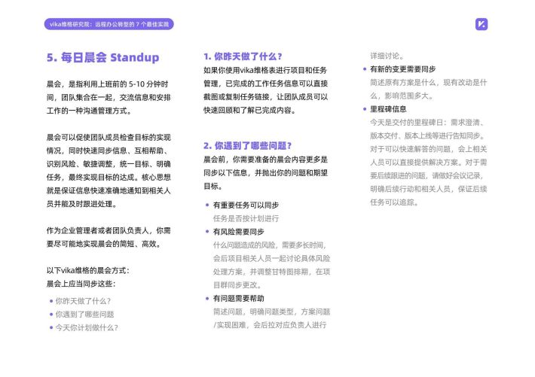Click line '今天是交付的里程碑日:需求澄清、'
The width and height of the screenshot is (535, 377).
[x=429, y=123]
